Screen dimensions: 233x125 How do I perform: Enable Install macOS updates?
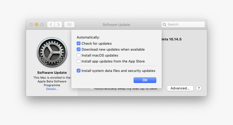[x=79, y=55]
